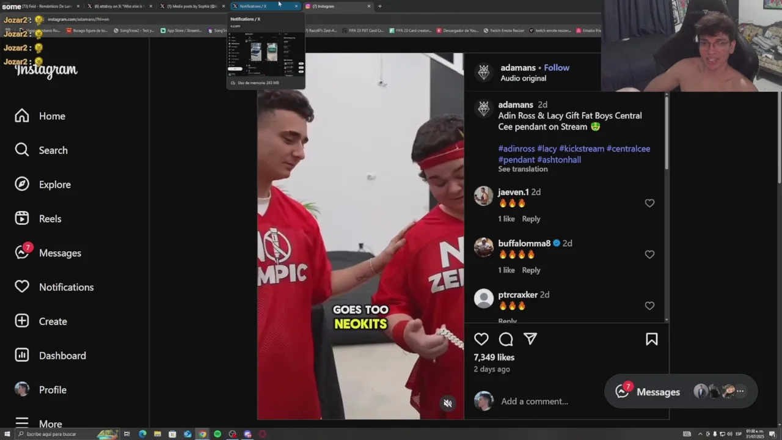Screen dimensions: 782x440
Task: Reply to jaeven.1's comment
Action: tap(531, 219)
